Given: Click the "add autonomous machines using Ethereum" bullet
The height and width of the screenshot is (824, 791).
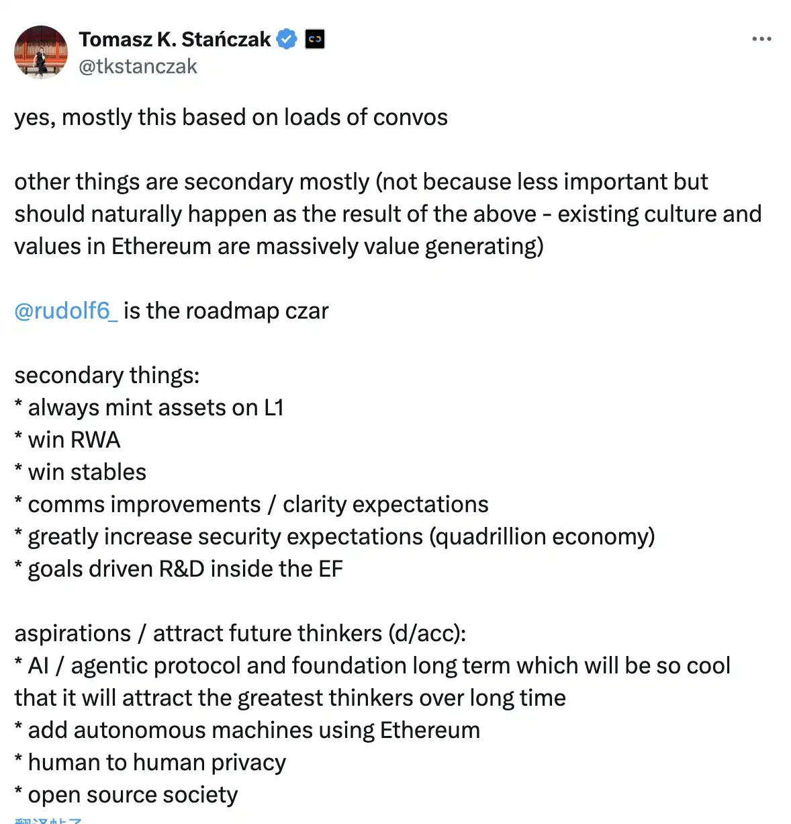Looking at the screenshot, I should 254,731.
